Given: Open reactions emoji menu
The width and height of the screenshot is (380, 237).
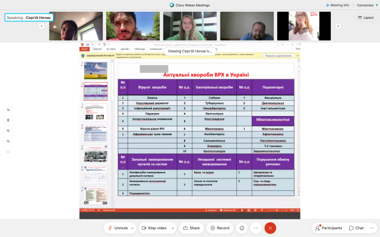Looking at the screenshot, I should click(242, 228).
